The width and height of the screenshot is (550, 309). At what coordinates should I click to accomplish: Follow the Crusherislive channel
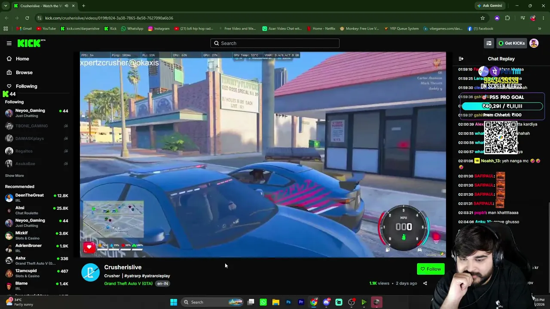pyautogui.click(x=431, y=269)
